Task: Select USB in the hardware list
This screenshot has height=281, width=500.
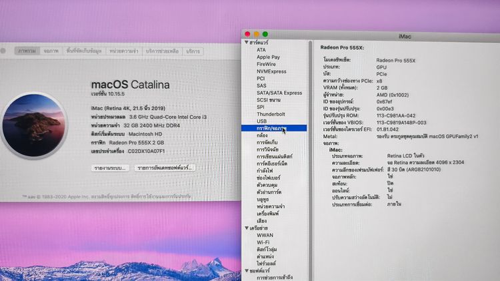Action: (261, 121)
